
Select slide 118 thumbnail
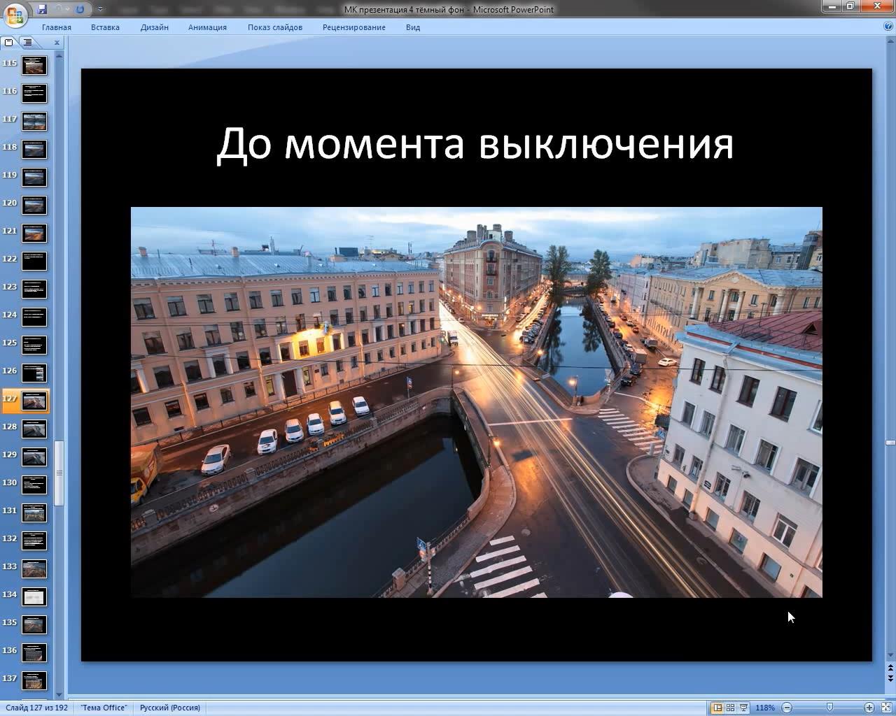pos(34,149)
